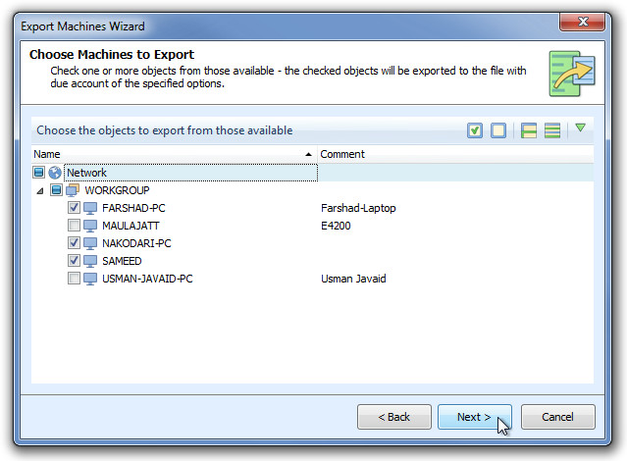Toggle the Network checkbox

39,173
